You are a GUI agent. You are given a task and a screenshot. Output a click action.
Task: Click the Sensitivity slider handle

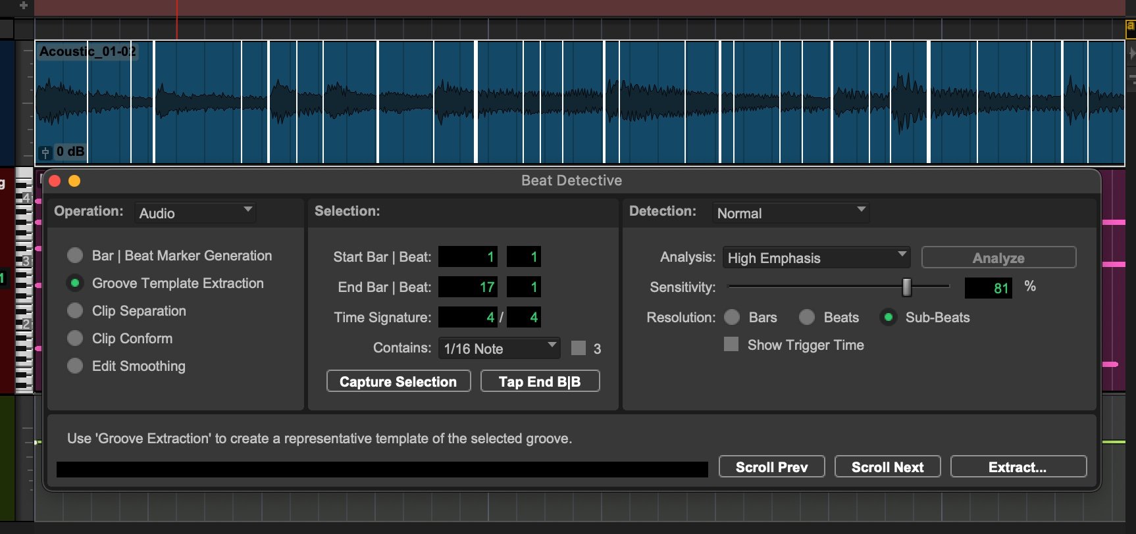[906, 287]
